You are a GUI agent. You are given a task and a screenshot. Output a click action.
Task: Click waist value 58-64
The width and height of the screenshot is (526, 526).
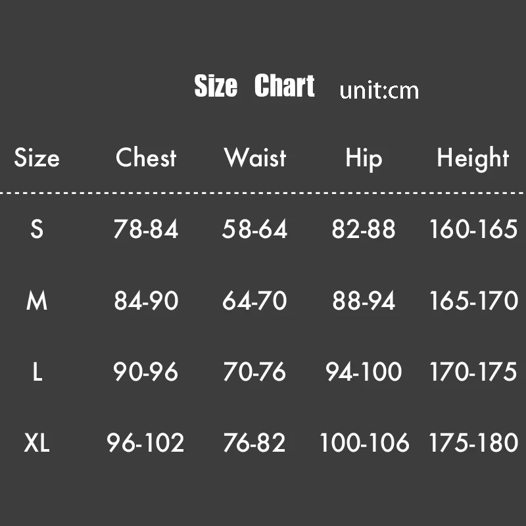[x=254, y=229]
